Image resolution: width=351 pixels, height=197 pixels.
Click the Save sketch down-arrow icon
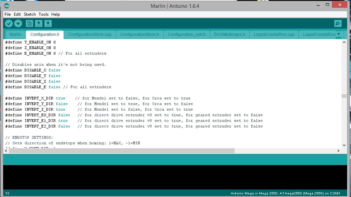pos(48,24)
